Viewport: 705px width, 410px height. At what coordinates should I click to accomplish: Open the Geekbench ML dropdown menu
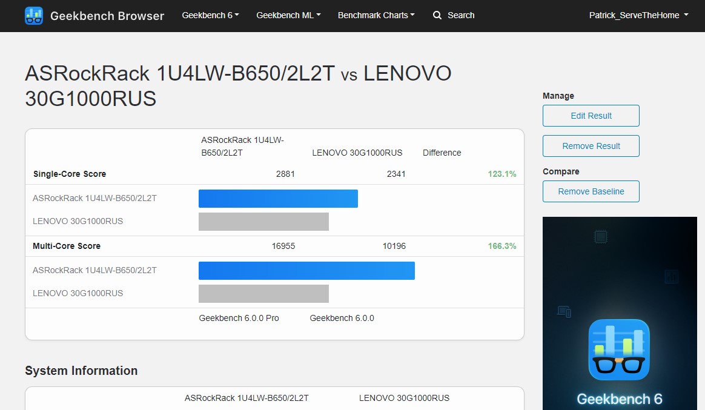click(x=288, y=15)
